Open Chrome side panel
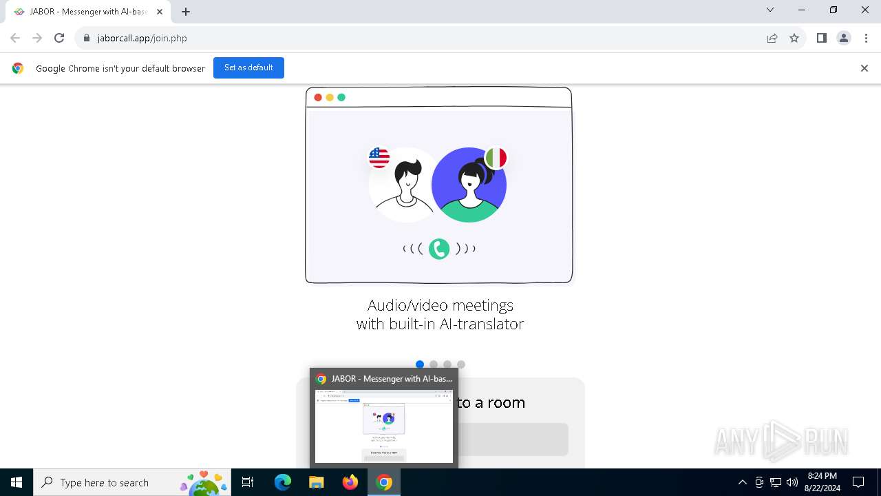Screen dimensions: 881x496 pyautogui.click(x=821, y=38)
